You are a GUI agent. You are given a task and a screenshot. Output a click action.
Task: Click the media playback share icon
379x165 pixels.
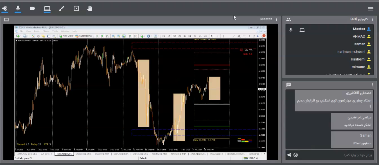click(76, 8)
